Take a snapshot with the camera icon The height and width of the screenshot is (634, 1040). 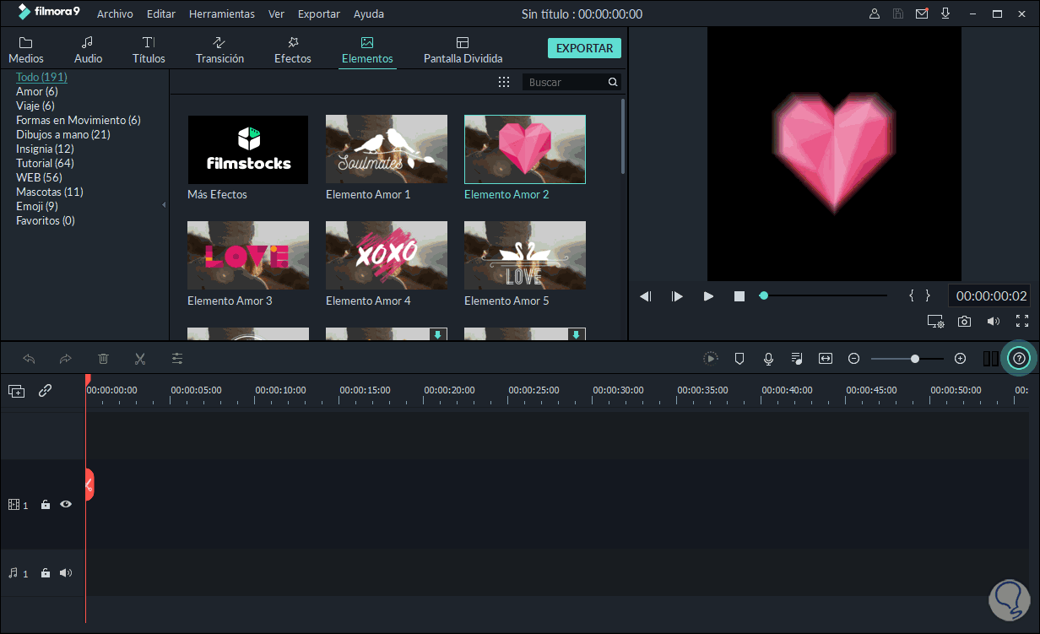[x=965, y=321]
